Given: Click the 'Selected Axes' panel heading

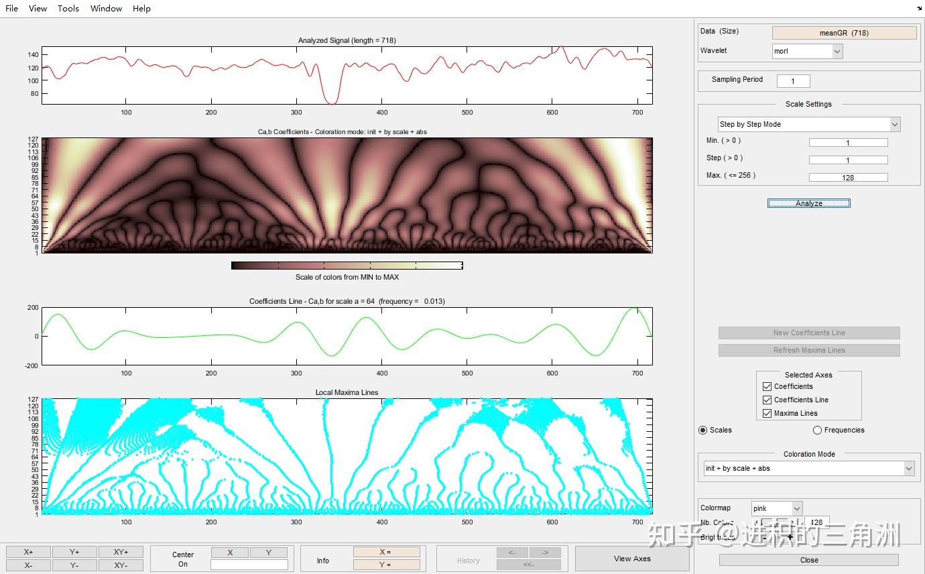Looking at the screenshot, I should (x=808, y=375).
